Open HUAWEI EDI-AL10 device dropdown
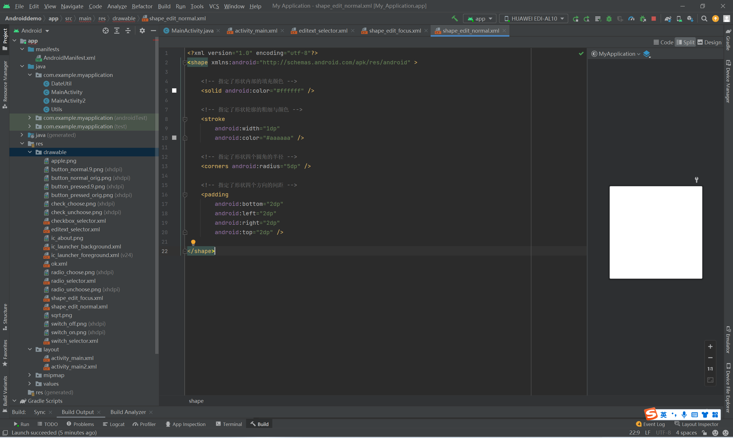This screenshot has width=733, height=438. click(533, 19)
